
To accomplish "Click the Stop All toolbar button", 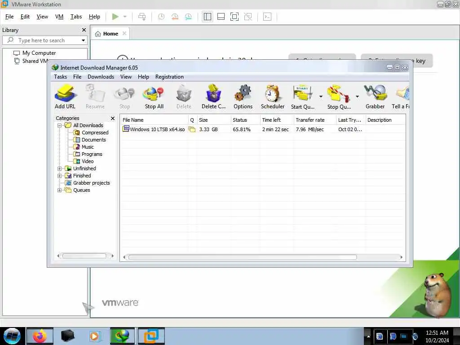I will tap(154, 97).
